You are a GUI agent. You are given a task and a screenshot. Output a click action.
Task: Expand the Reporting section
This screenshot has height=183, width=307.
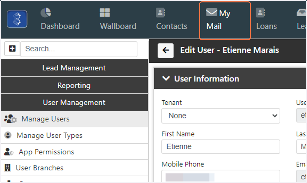74,85
